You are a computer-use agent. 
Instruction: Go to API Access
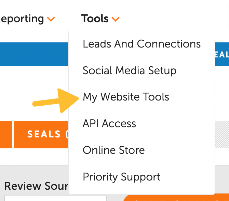point(109,124)
